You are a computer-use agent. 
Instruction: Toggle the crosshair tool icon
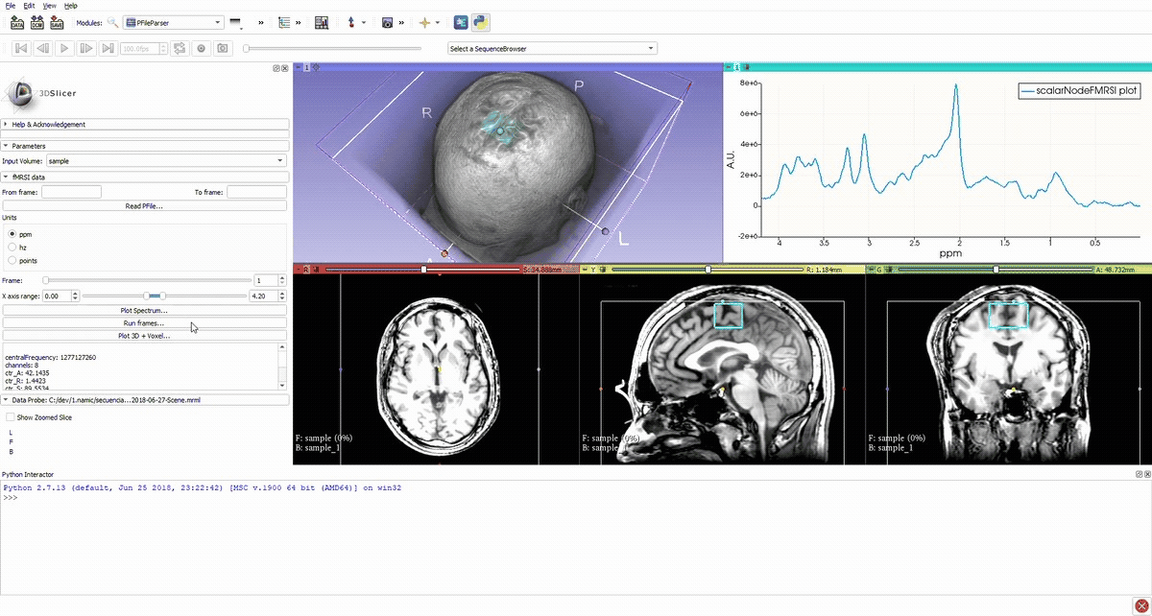(x=423, y=22)
